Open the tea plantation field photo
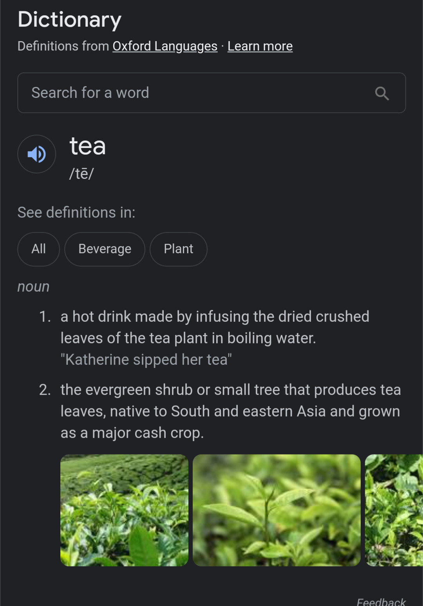423x606 pixels. click(124, 510)
